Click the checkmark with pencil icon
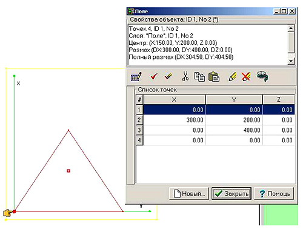Screen dimensions: 303x229 tap(168, 76)
